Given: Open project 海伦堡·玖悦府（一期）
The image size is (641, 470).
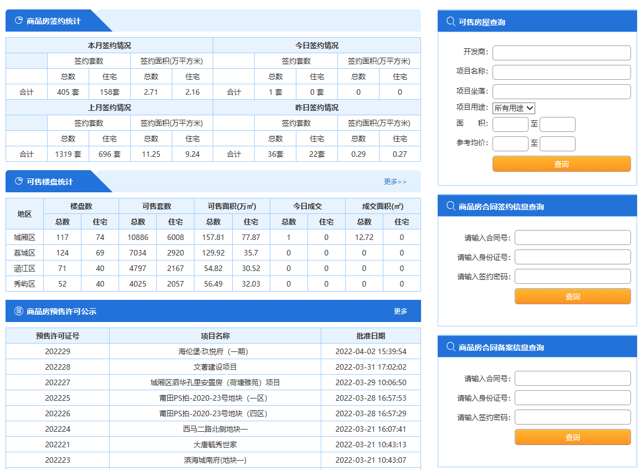Looking at the screenshot, I should tap(214, 351).
